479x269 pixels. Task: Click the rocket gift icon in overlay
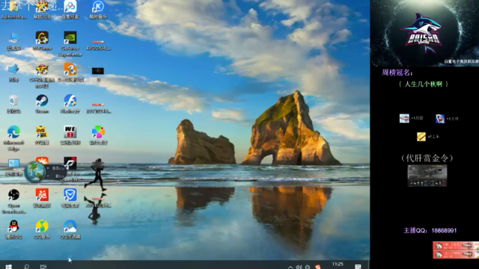click(x=440, y=118)
